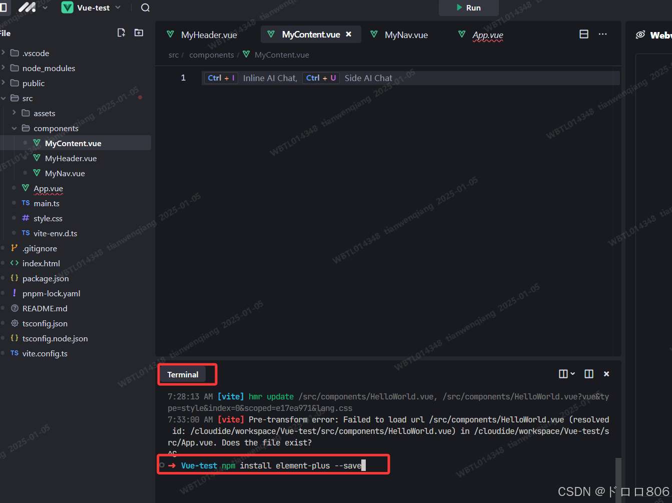The height and width of the screenshot is (503, 672).
Task: Run the project
Action: pos(468,8)
